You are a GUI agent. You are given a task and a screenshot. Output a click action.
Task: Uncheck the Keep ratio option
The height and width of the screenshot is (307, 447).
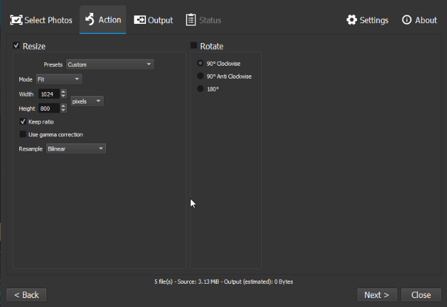click(x=23, y=122)
